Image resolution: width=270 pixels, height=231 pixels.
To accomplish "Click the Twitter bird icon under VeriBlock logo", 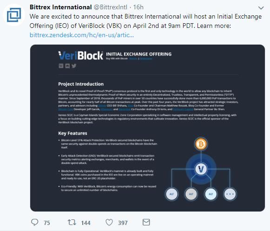I will pos(74,66).
